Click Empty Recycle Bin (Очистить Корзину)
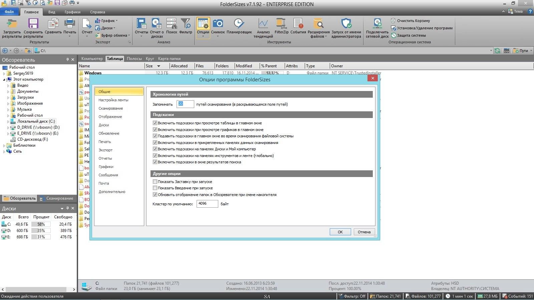 click(411, 21)
